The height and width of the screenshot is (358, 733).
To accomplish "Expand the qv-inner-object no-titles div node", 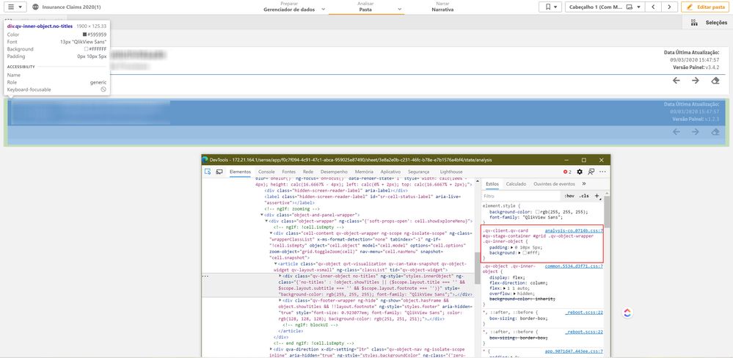I will (x=280, y=277).
